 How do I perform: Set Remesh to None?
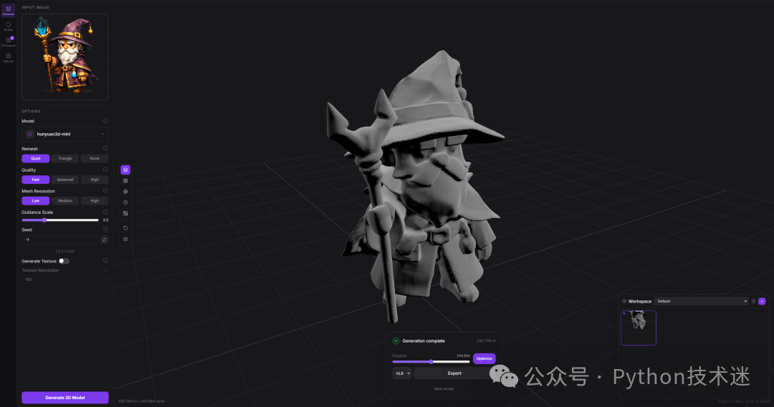point(95,158)
